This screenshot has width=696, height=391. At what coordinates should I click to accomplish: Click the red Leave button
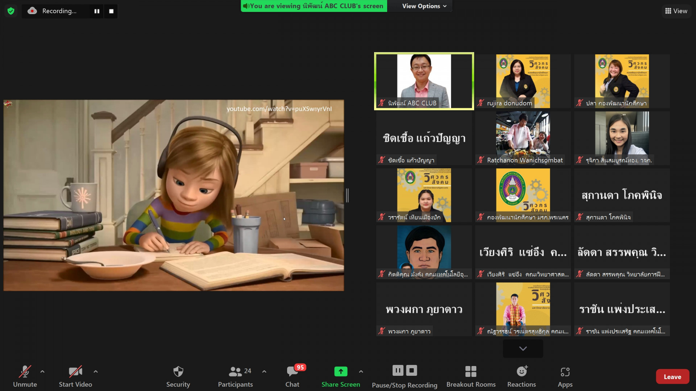(672, 377)
